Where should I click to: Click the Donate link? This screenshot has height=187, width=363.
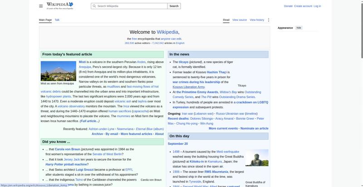[288, 6]
